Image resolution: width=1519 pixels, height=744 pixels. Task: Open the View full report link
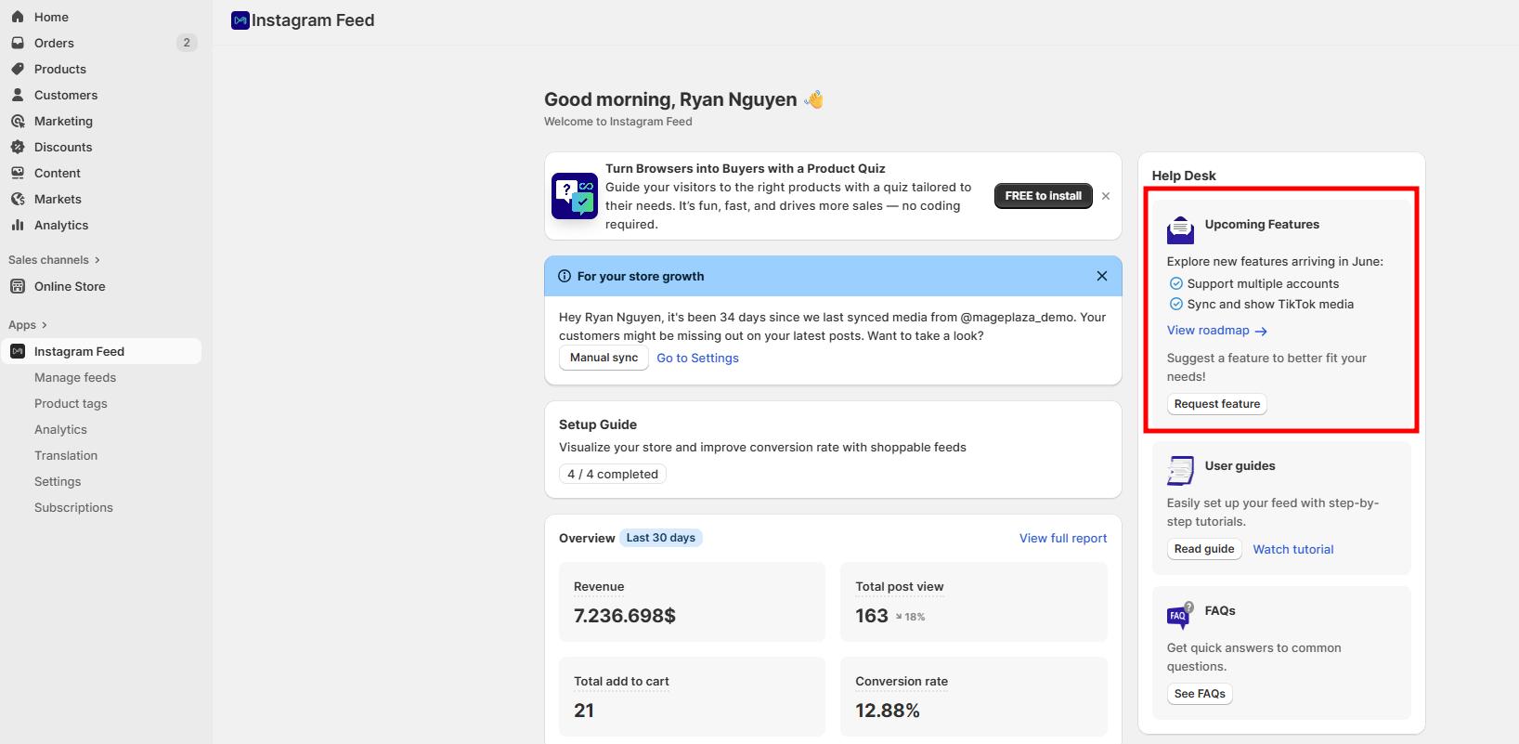(x=1063, y=538)
